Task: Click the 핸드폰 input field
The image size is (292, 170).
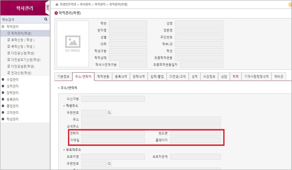Action: coord(195,133)
